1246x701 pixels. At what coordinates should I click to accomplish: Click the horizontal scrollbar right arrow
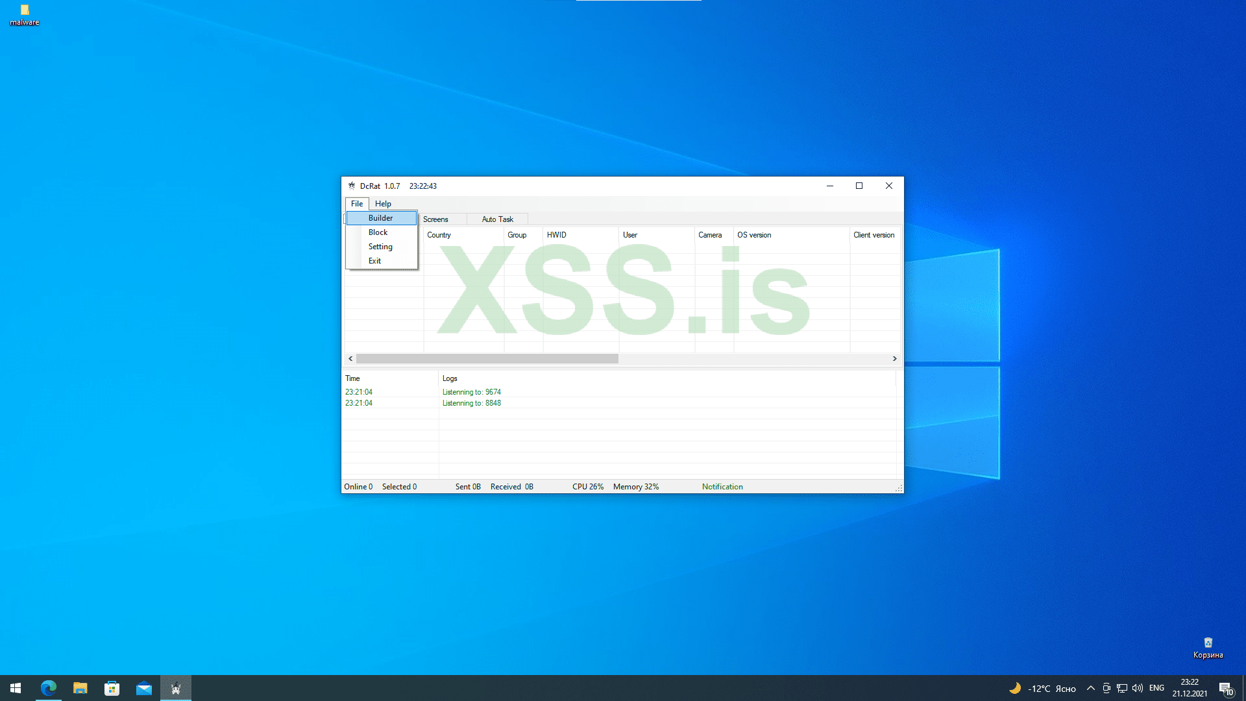pyautogui.click(x=894, y=358)
